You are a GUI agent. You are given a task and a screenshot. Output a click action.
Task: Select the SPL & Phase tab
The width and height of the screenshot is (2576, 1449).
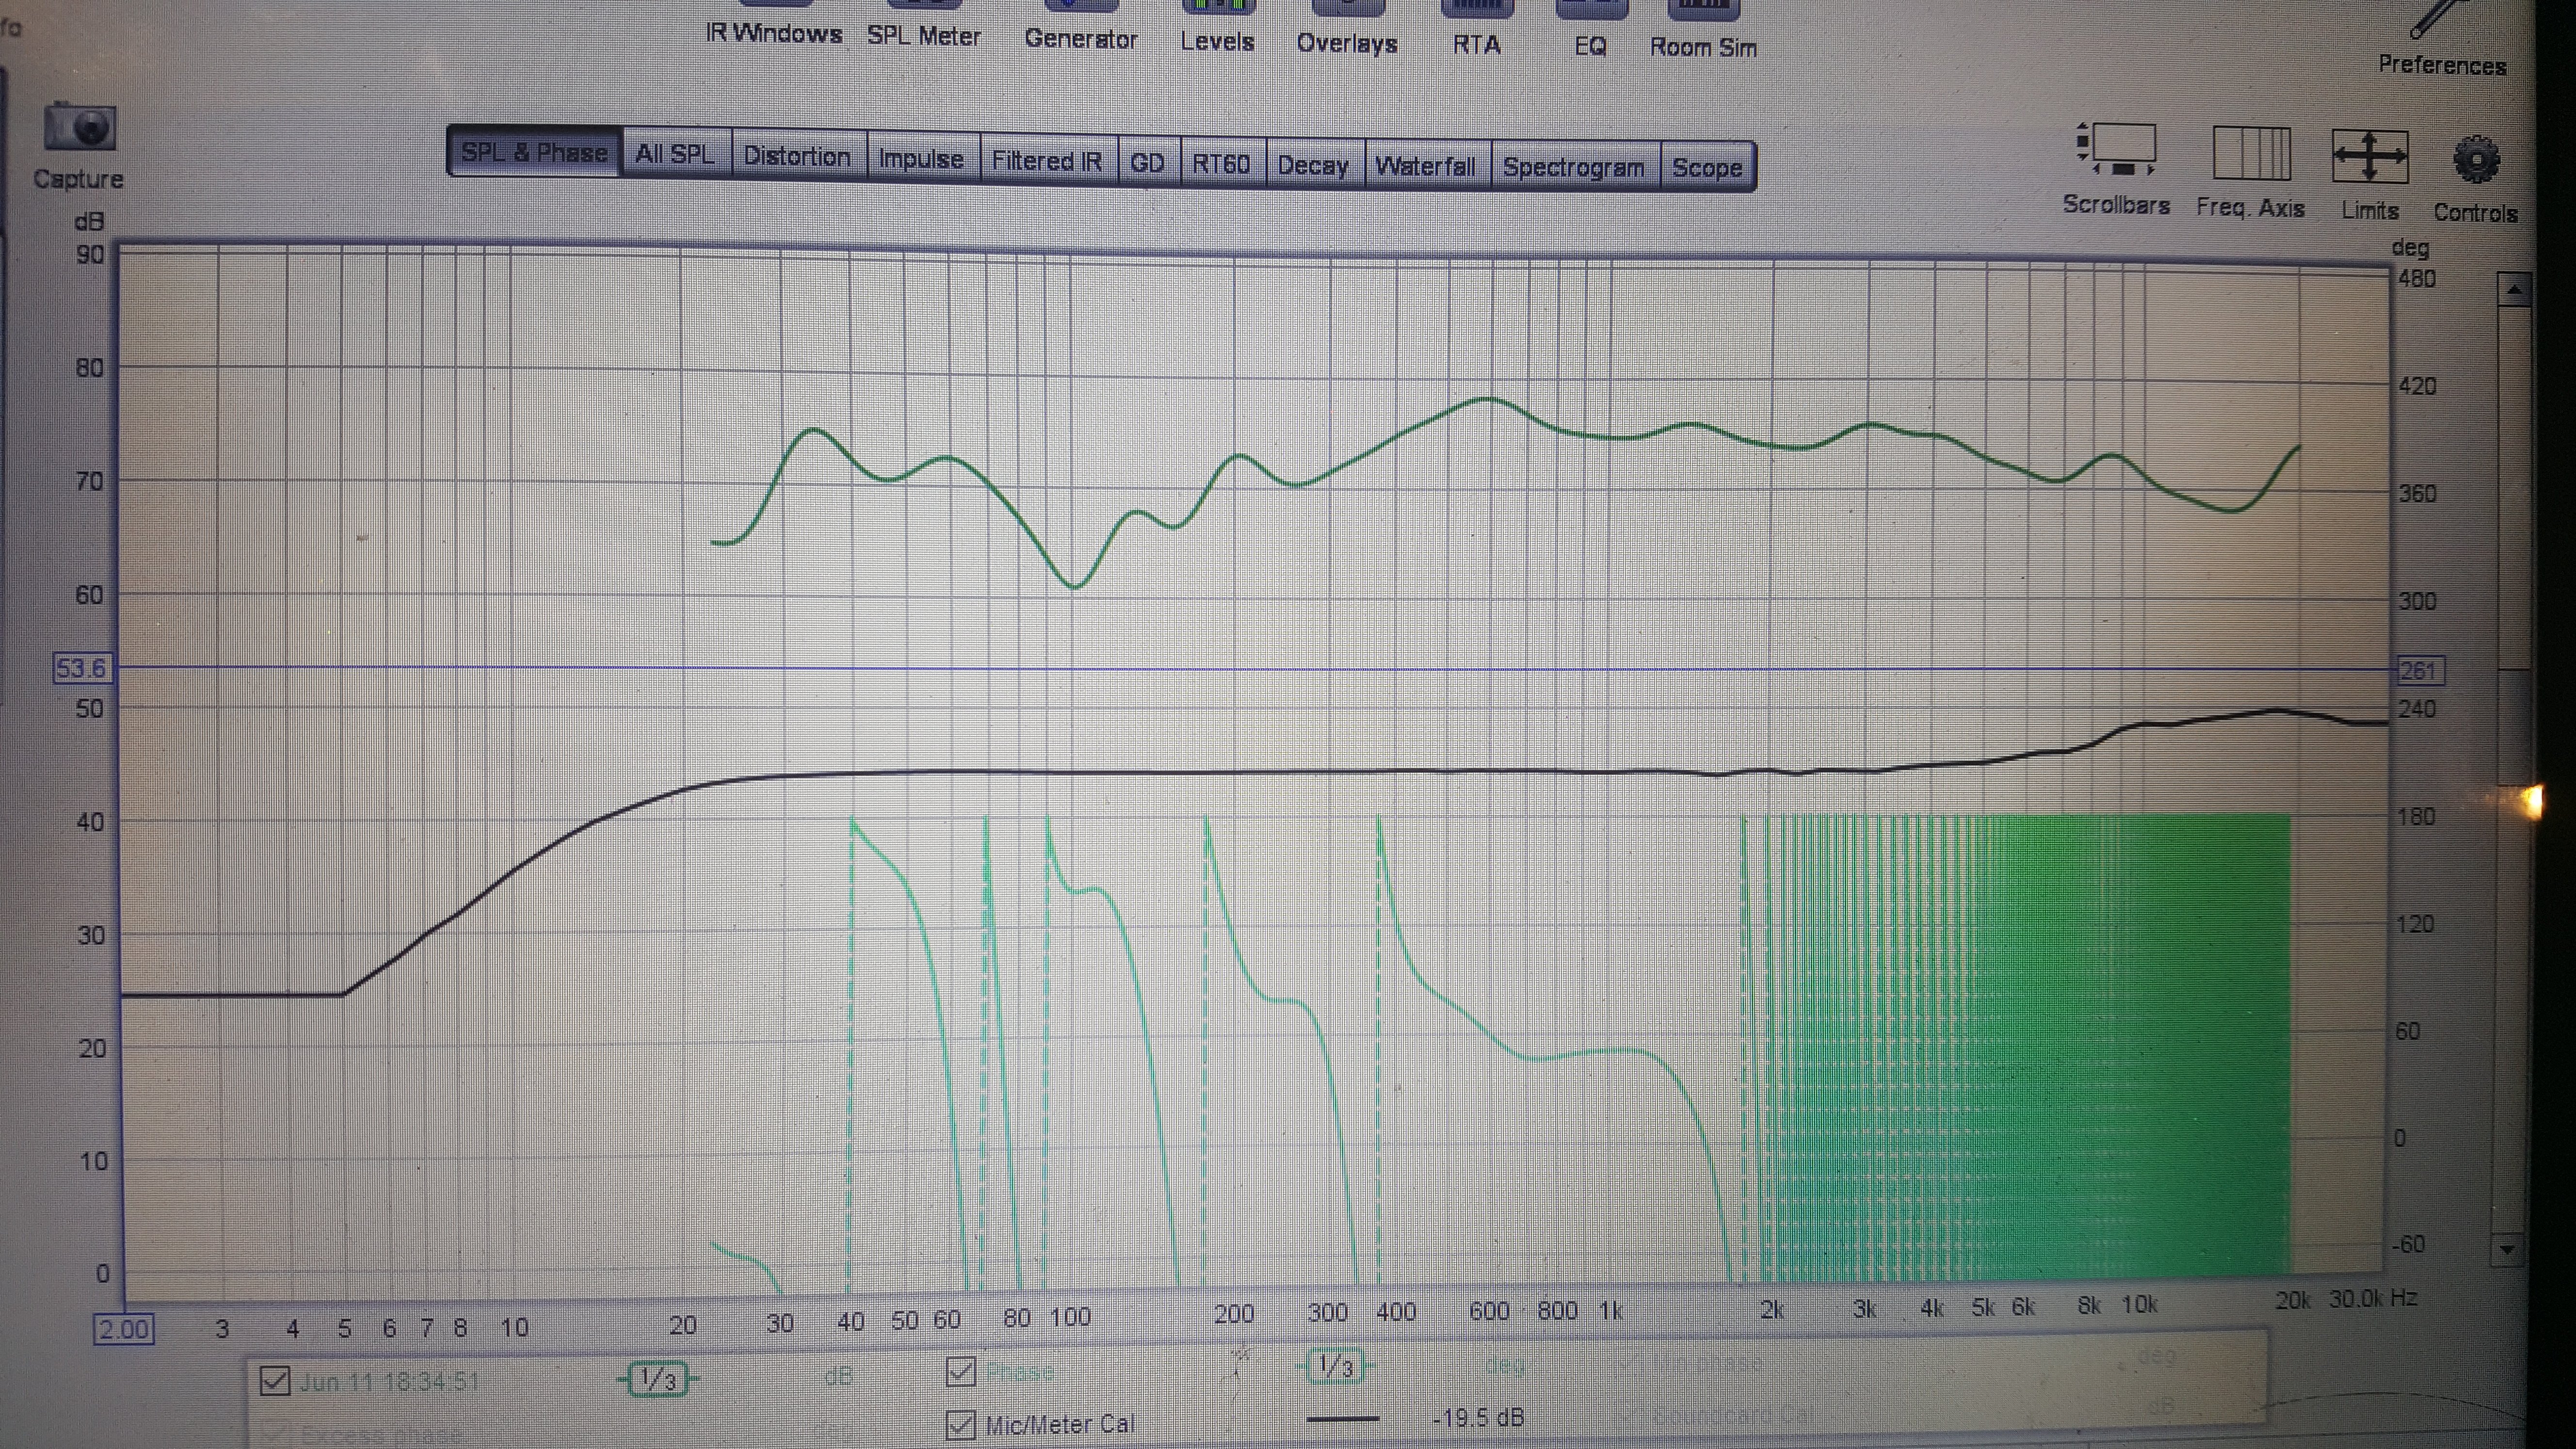(534, 152)
